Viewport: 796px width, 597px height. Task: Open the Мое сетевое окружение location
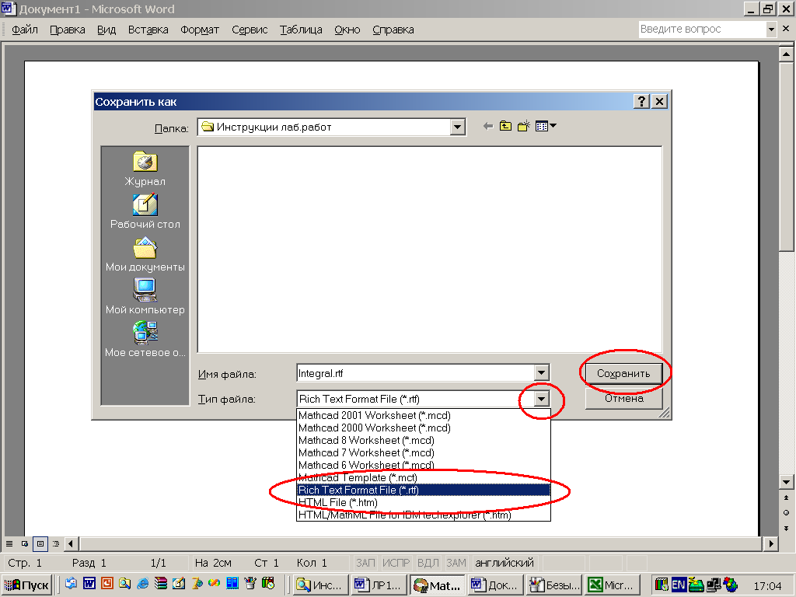145,340
